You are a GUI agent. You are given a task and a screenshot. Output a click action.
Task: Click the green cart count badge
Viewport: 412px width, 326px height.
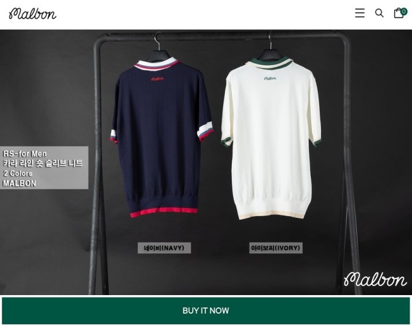[403, 11]
